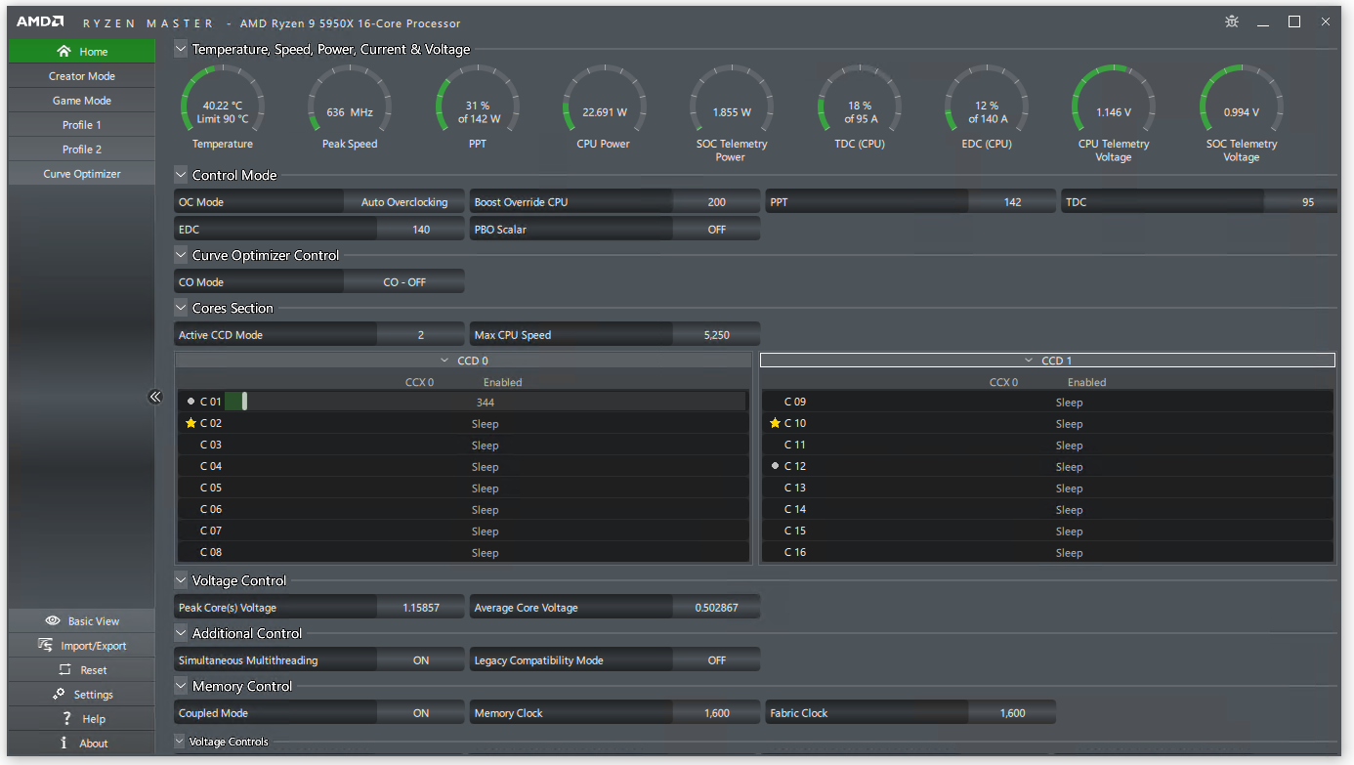Click the bug report icon in title bar
Viewport: 1354px width, 765px height.
pos(1231,21)
